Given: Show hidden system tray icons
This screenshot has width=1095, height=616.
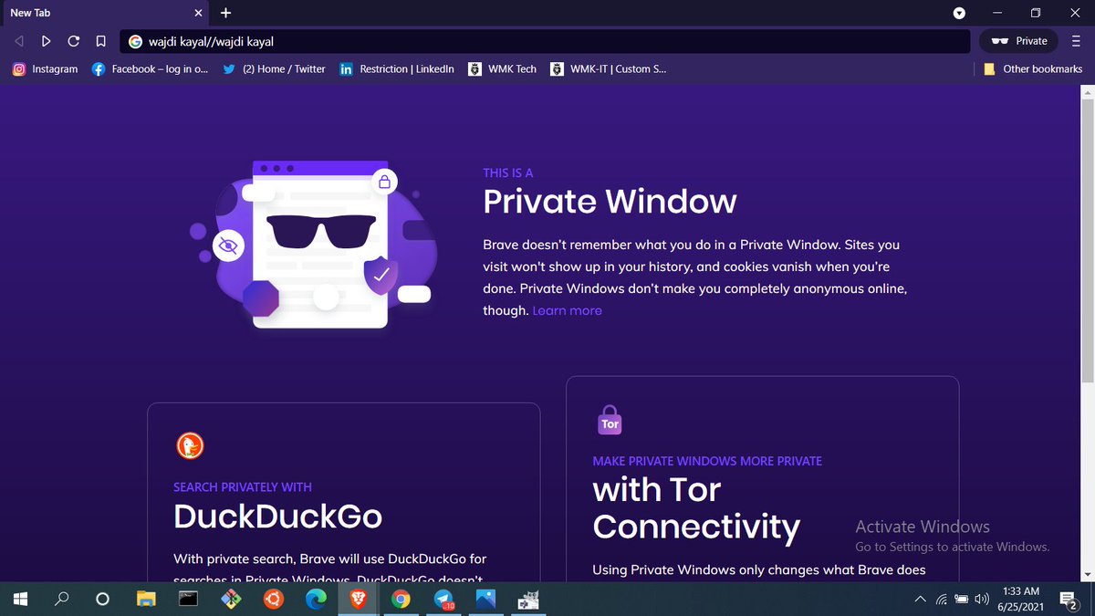Looking at the screenshot, I should 920,599.
